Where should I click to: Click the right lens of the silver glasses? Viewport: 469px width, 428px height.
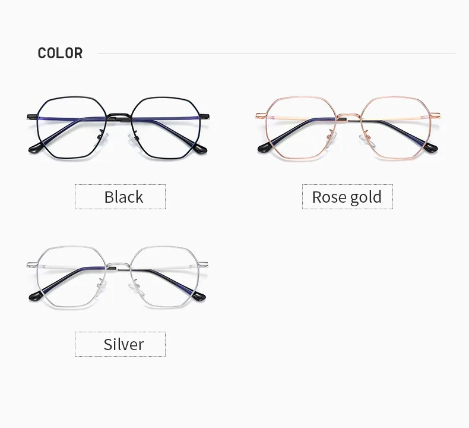pos(165,276)
